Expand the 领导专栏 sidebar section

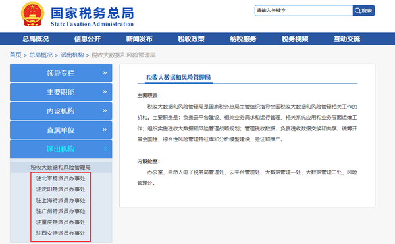click(x=61, y=73)
